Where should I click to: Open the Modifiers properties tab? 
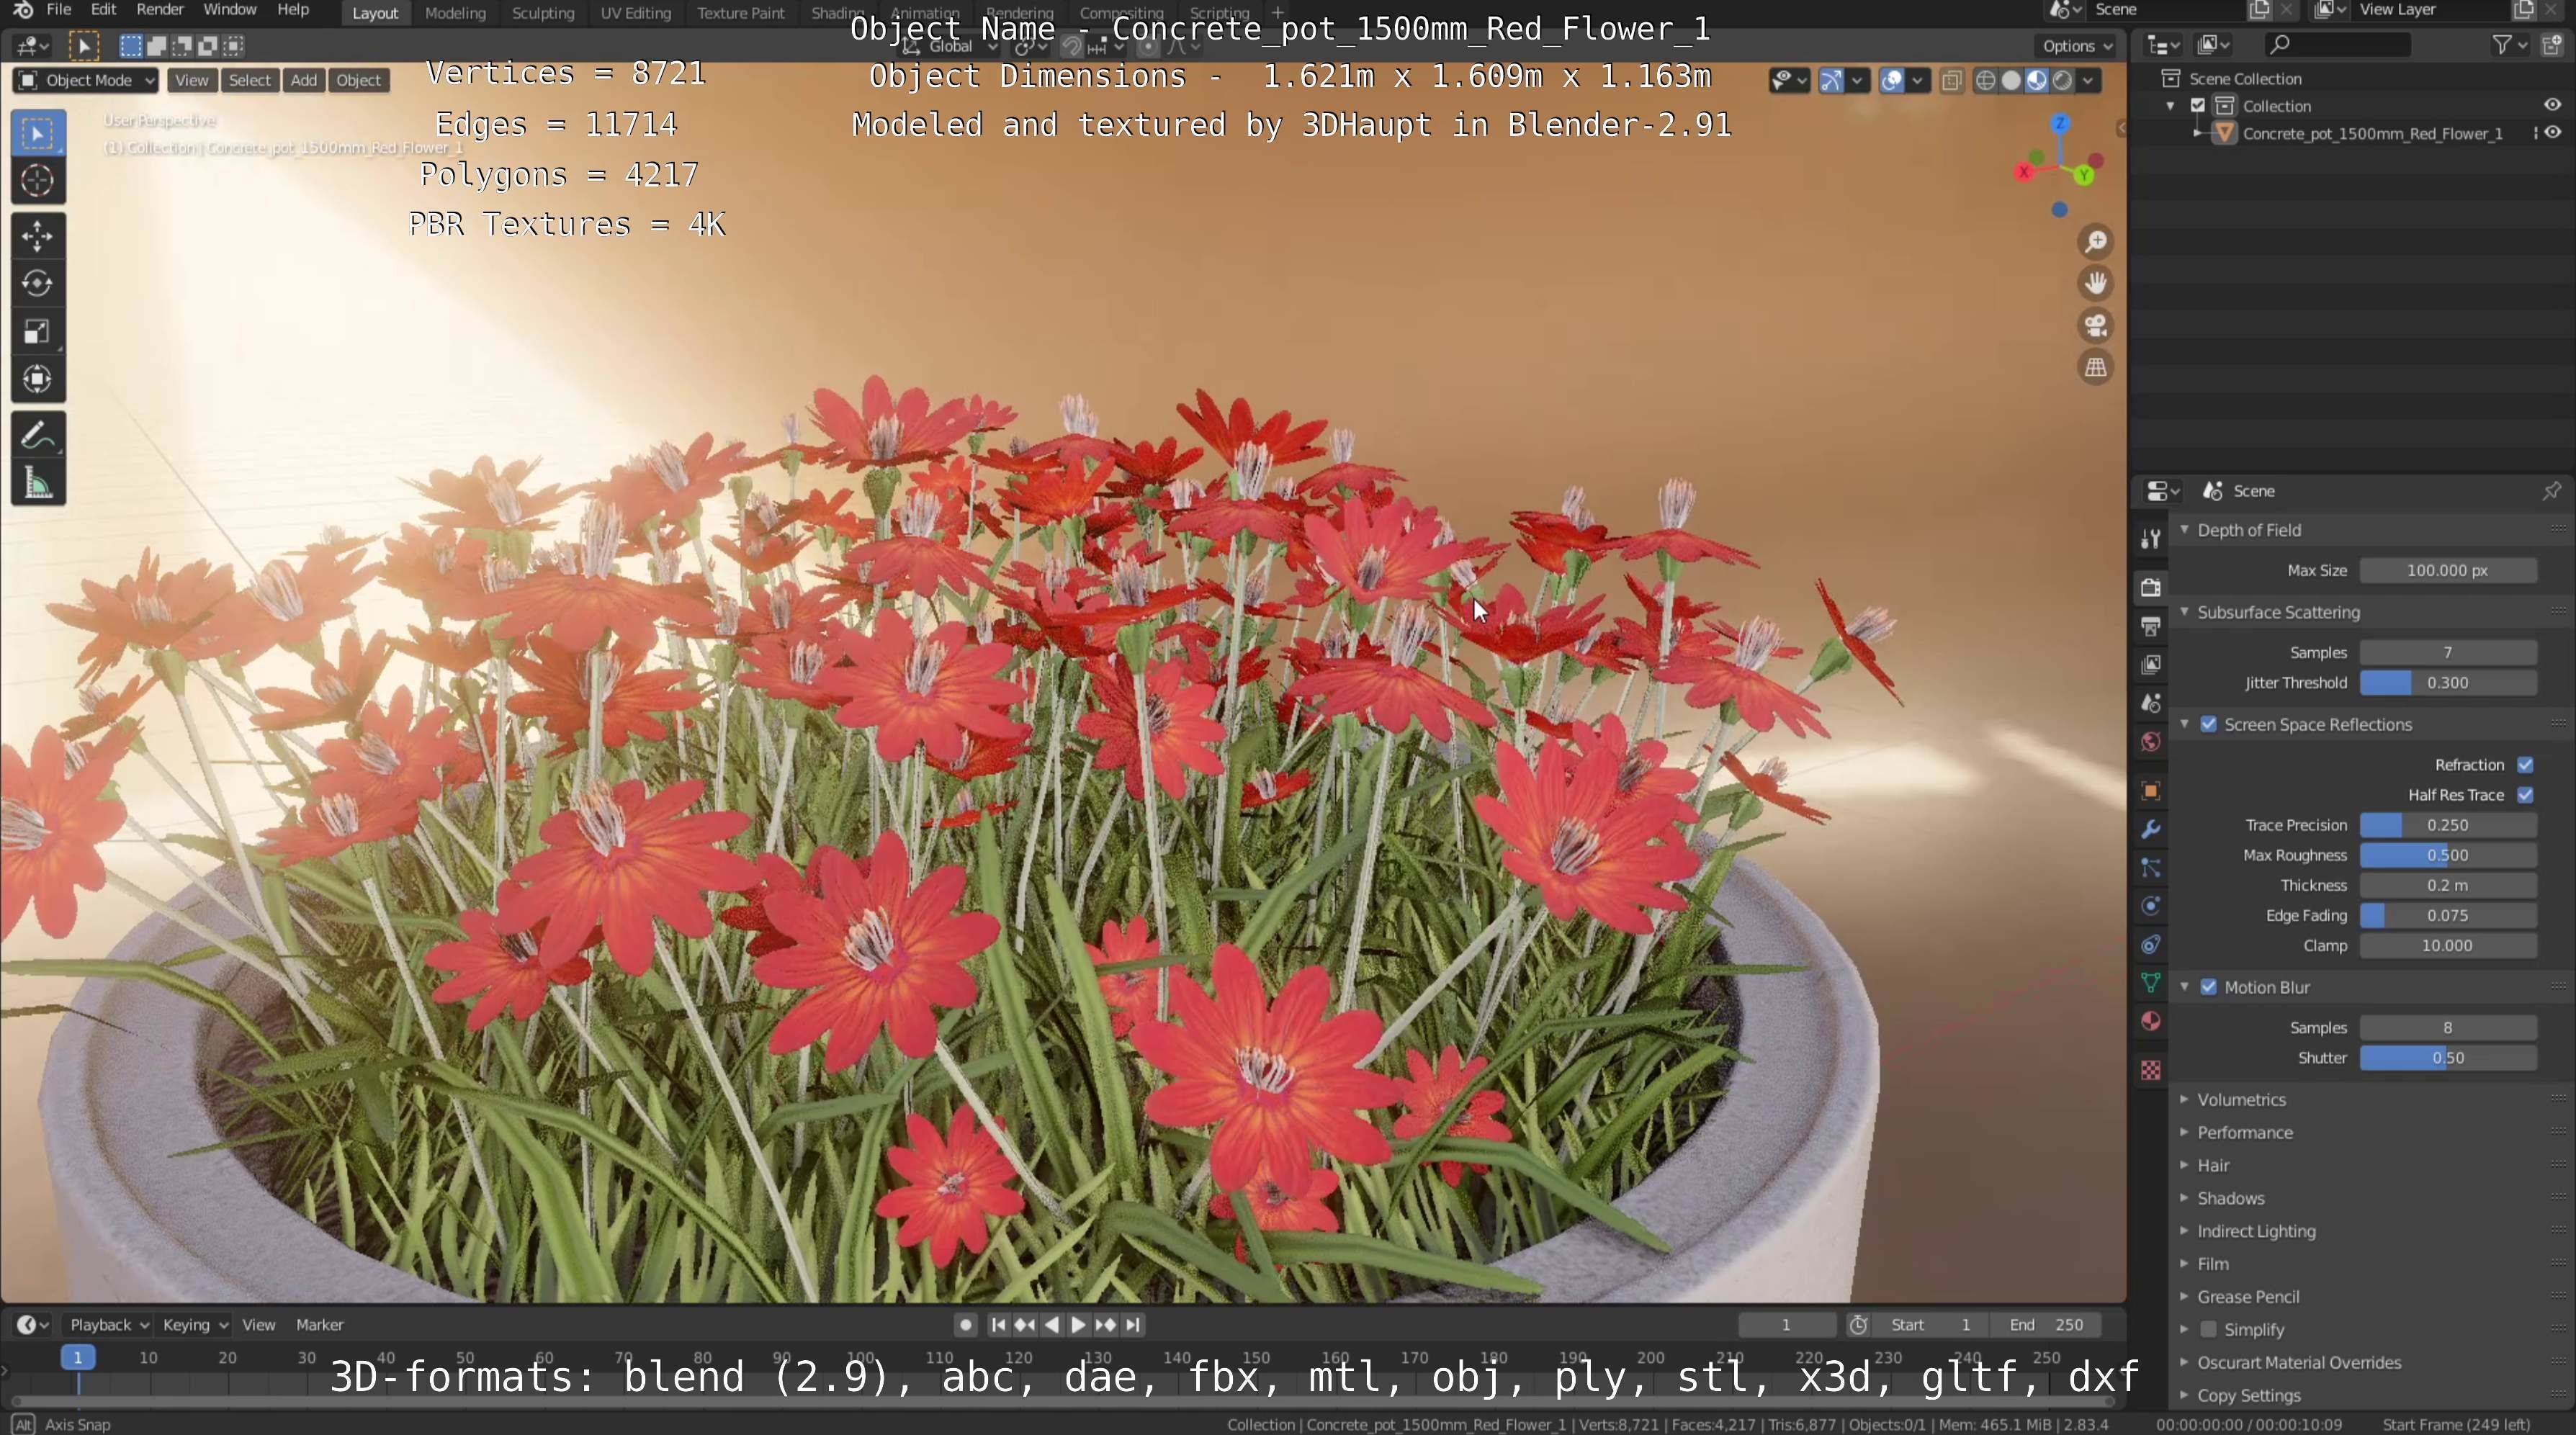(x=2151, y=830)
